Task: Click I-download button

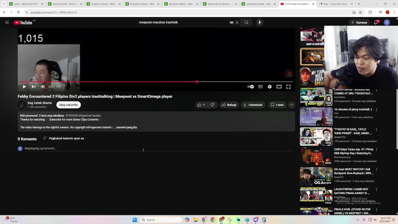Action: 253,105
